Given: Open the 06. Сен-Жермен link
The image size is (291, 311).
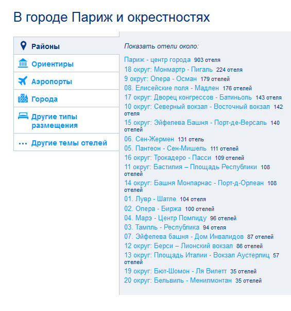Looking at the screenshot, I should (x=149, y=139).
